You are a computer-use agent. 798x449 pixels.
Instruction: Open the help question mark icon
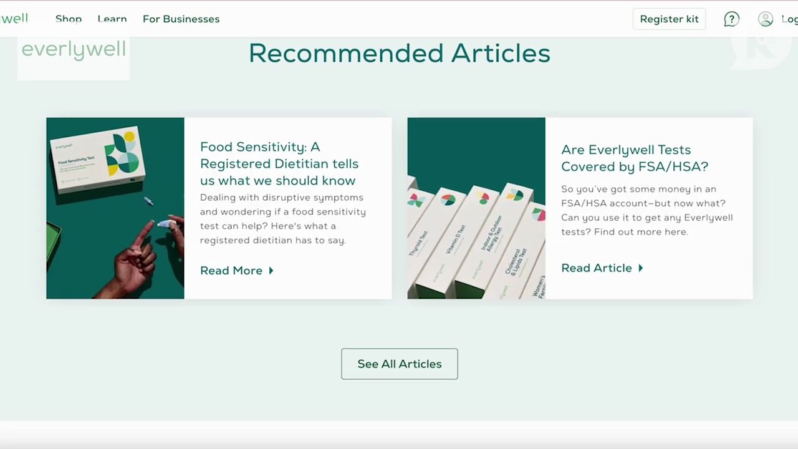[x=731, y=19]
